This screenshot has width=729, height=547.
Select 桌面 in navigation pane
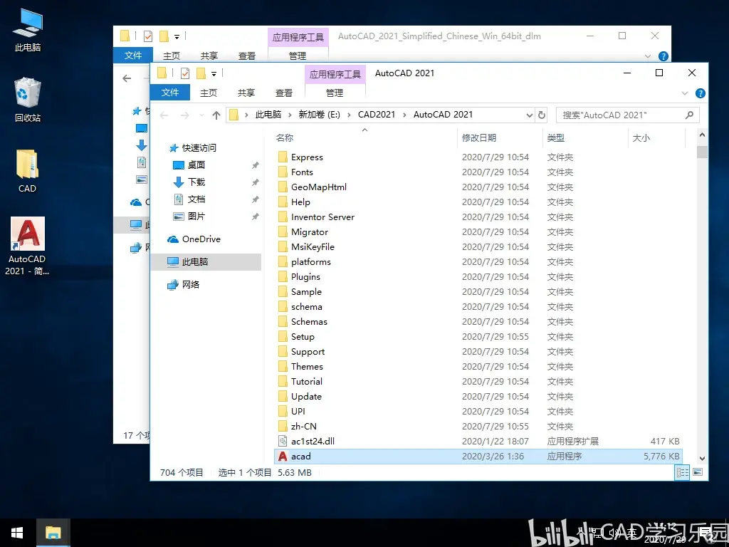pyautogui.click(x=196, y=165)
